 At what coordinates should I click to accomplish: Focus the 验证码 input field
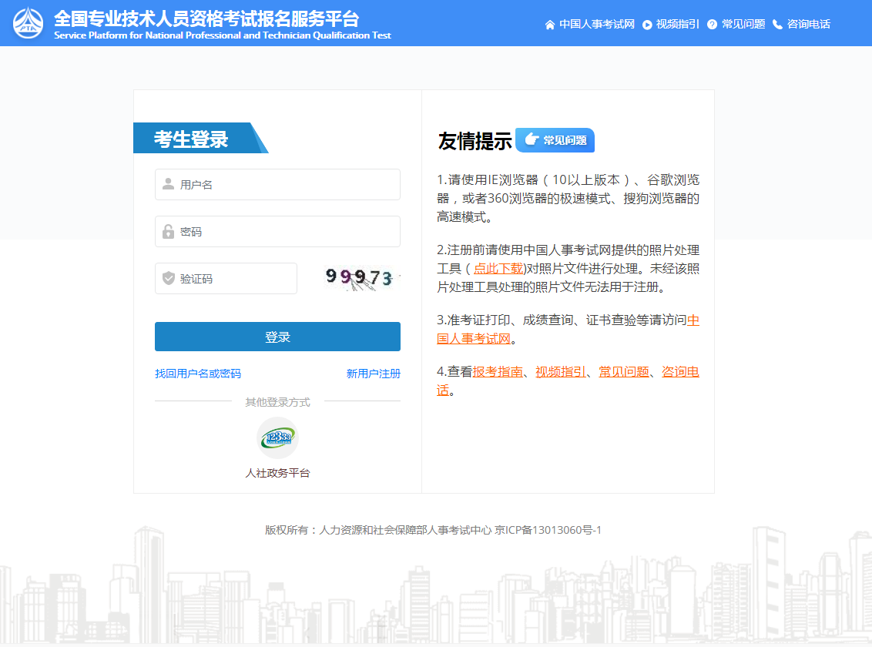click(226, 279)
